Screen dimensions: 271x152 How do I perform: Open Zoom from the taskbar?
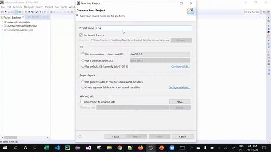(172, 148)
